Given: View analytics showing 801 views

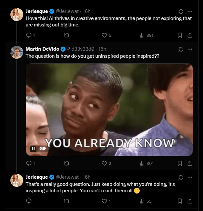Looking at the screenshot, I should pos(147,164).
